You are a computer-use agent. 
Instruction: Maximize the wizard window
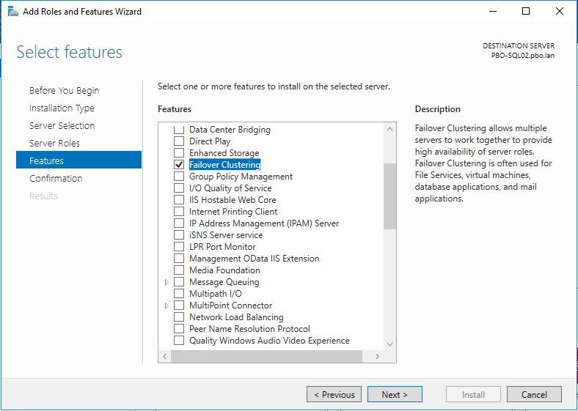pos(526,12)
